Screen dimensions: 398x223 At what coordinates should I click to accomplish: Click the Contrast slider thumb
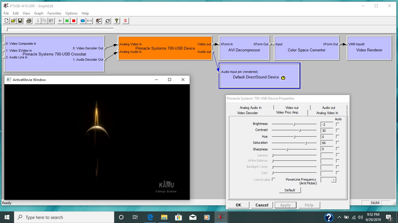[x=300, y=130]
